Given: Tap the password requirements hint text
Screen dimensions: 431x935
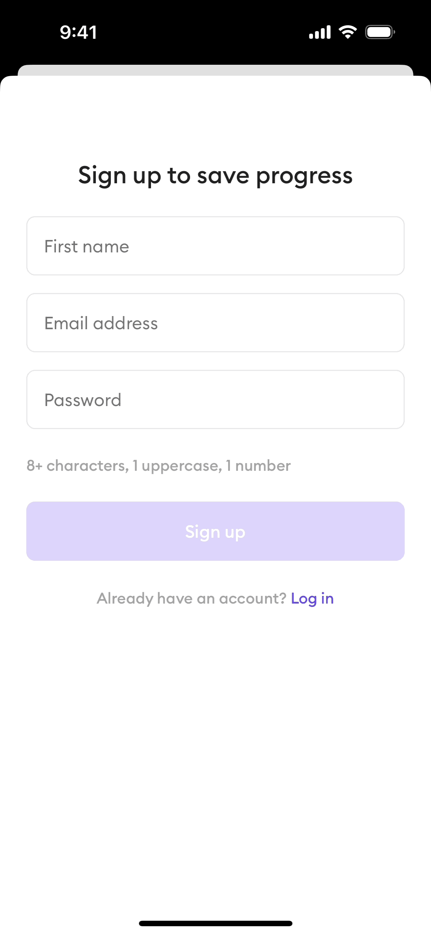Looking at the screenshot, I should pos(159,466).
